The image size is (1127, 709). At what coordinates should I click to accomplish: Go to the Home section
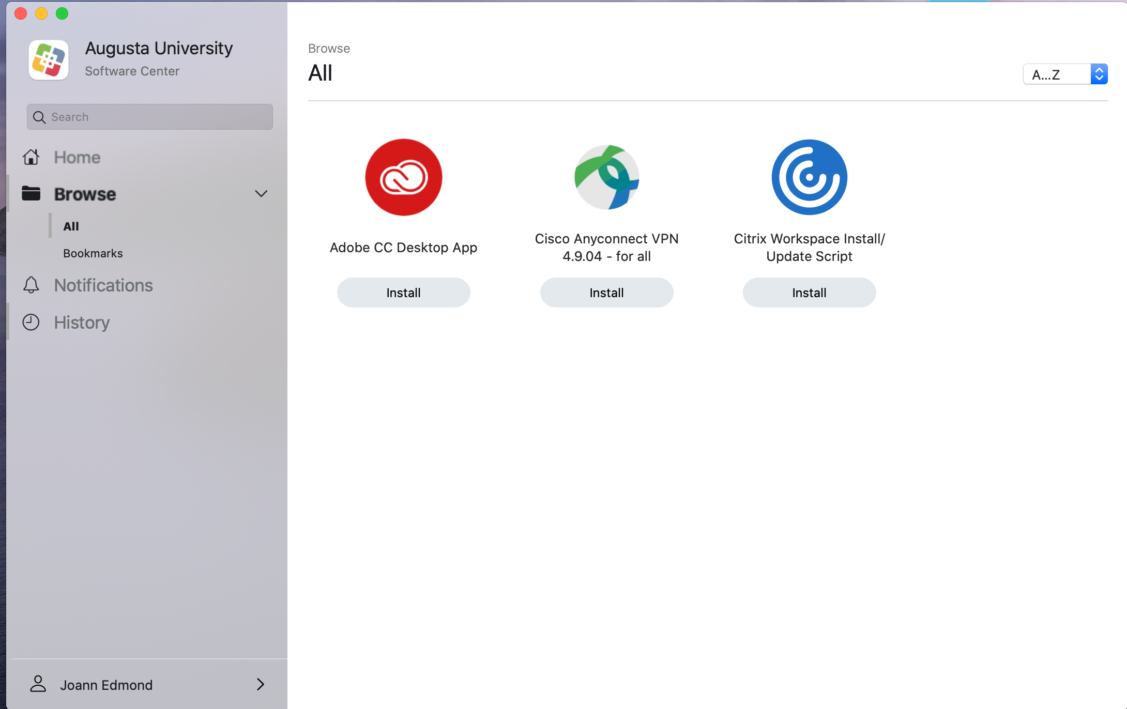[x=77, y=157]
